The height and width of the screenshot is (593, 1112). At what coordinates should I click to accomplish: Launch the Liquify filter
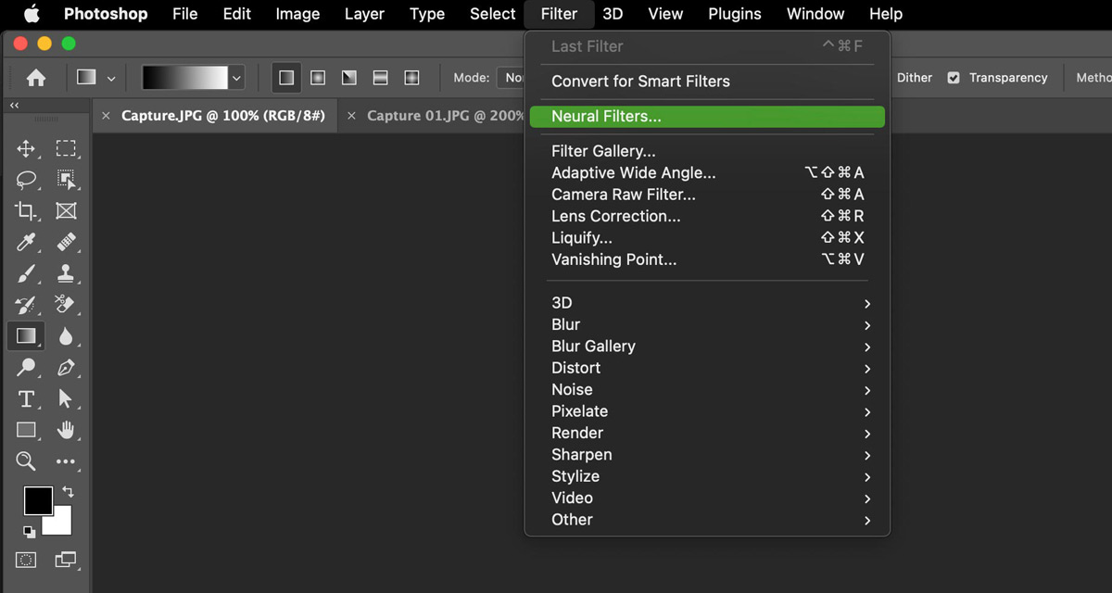coord(707,238)
